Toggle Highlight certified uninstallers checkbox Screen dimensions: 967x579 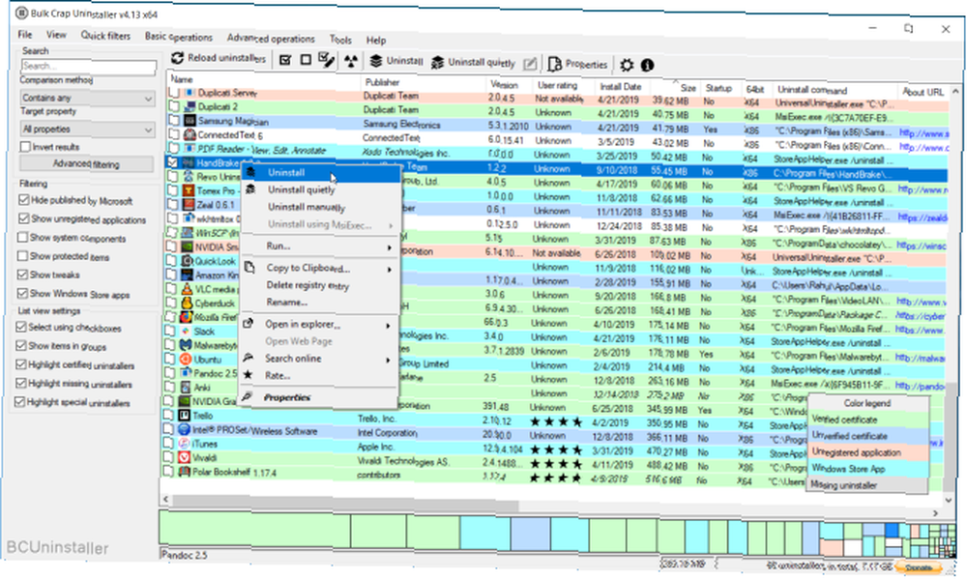(21, 364)
